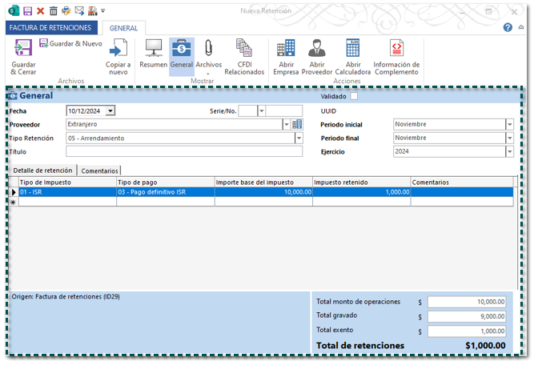
Task: Click the provider lookup icon beside Proveedor
Action: click(297, 124)
